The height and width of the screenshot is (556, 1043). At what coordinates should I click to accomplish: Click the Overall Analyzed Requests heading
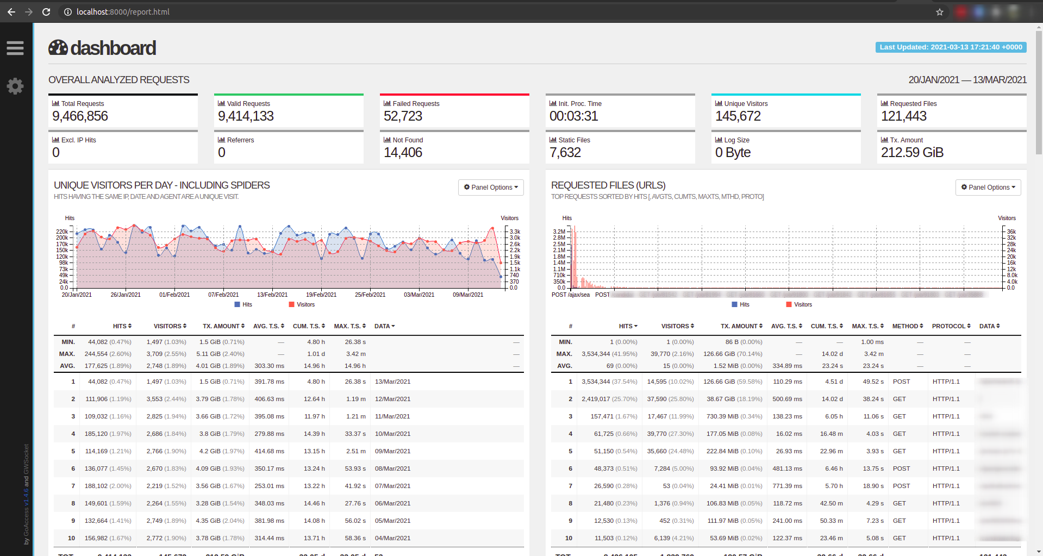119,80
